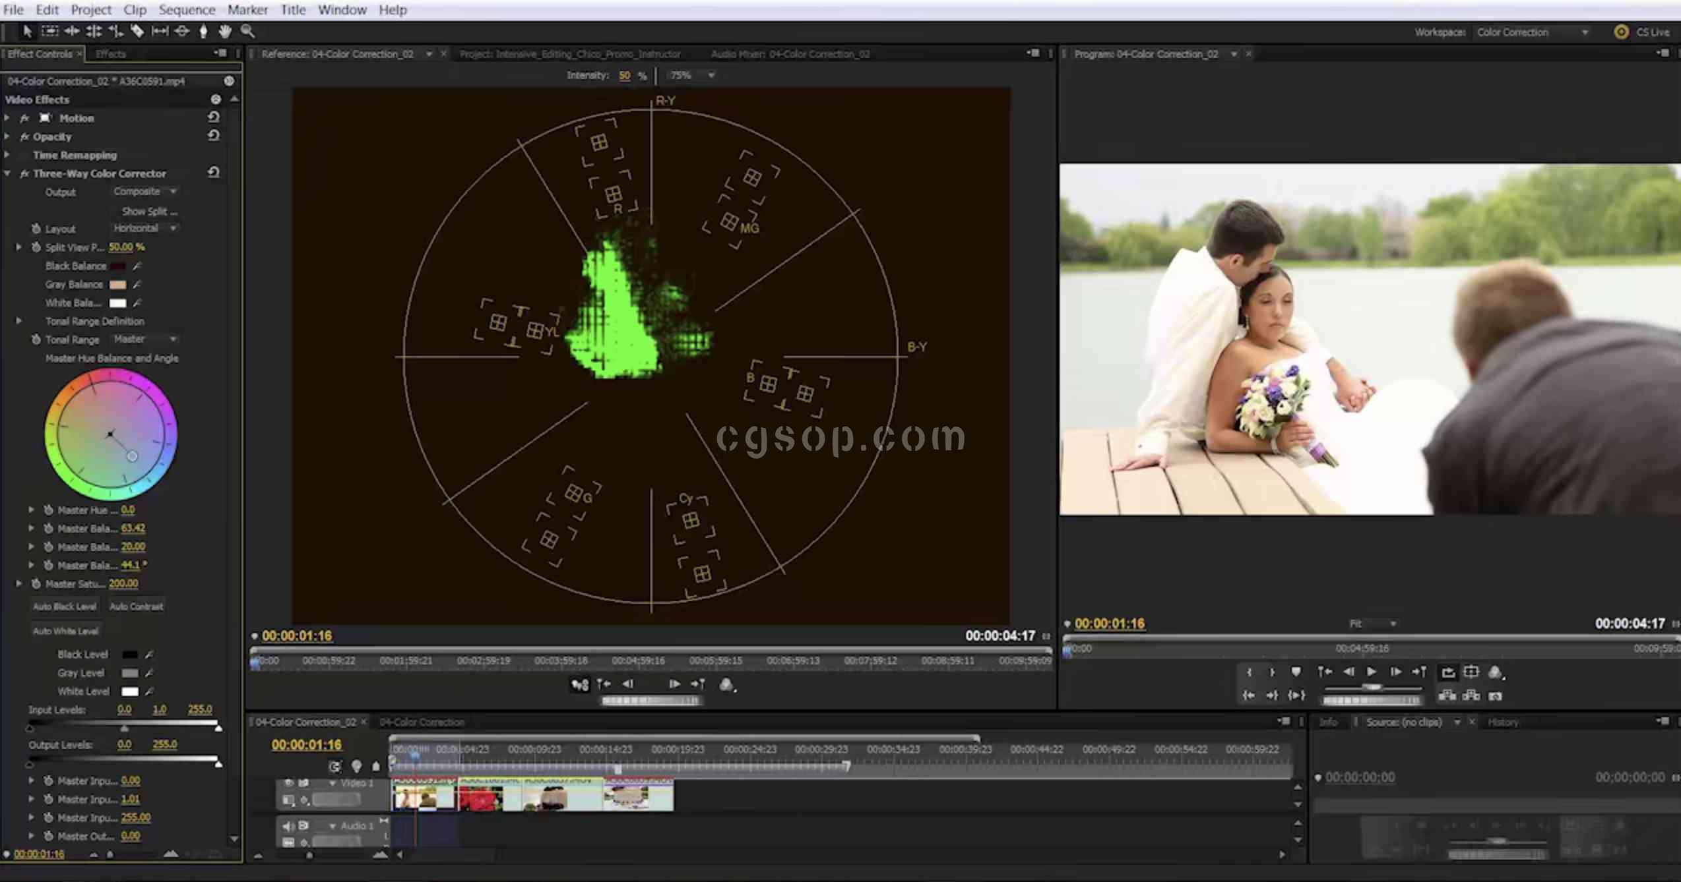Click the White Balance color swatch
The image size is (1681, 882).
117,303
